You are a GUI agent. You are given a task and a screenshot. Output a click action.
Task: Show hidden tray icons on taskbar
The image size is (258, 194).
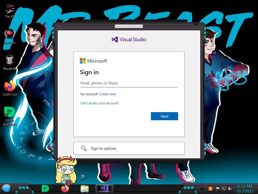tap(203, 189)
